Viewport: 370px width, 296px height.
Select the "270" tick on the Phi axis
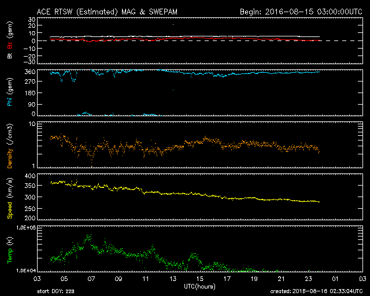click(30, 82)
